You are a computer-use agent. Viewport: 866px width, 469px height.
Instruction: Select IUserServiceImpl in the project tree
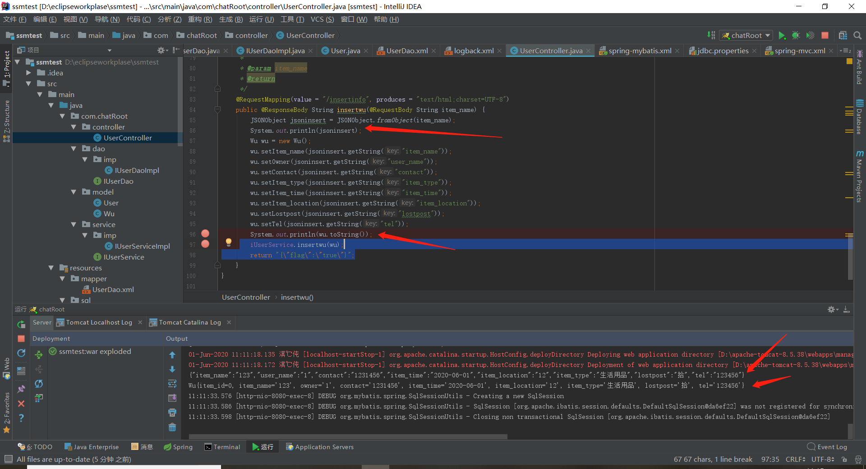(142, 246)
